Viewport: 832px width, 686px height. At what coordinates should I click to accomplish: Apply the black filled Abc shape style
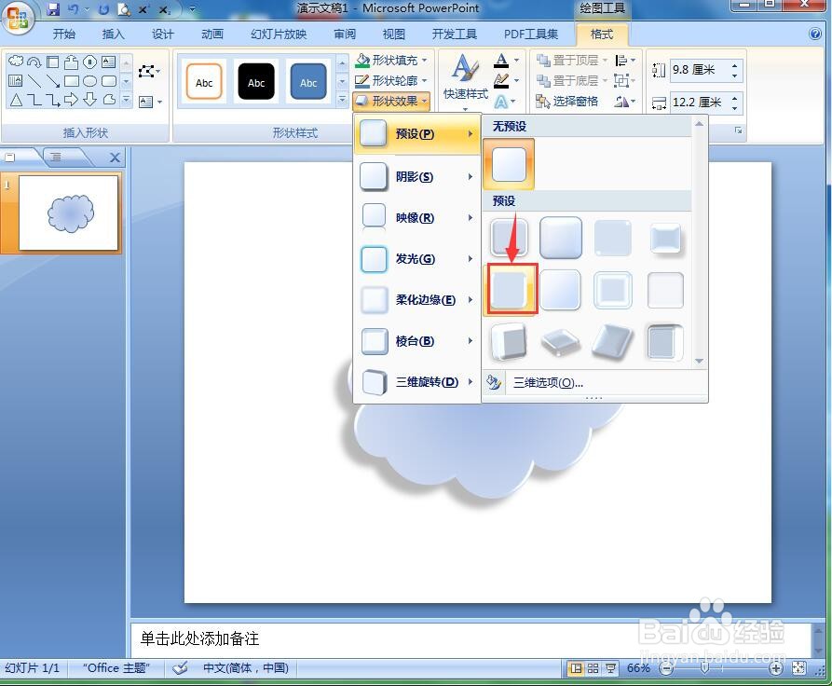[256, 81]
